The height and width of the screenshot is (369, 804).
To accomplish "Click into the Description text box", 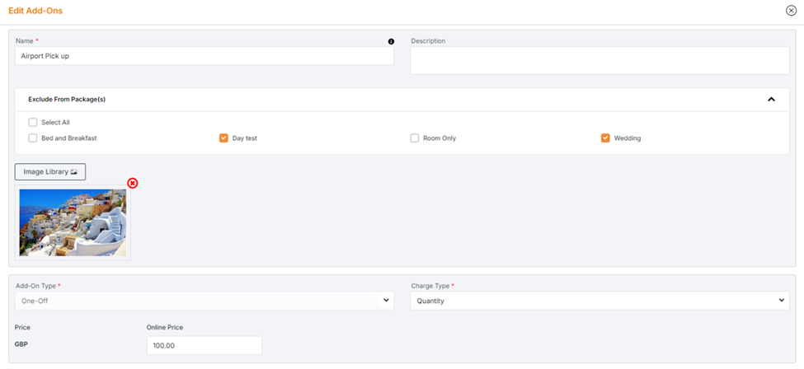I will (x=599, y=60).
